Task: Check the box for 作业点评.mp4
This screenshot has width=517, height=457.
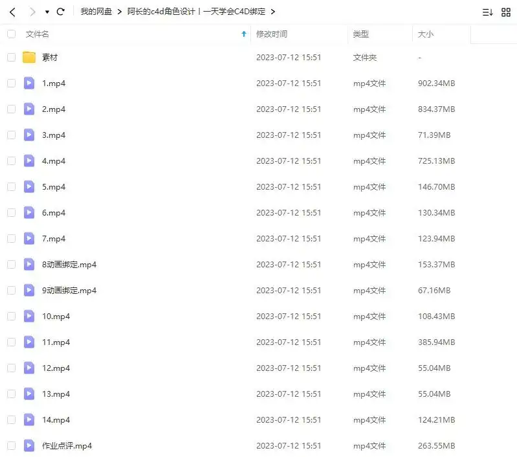Action: 11,446
